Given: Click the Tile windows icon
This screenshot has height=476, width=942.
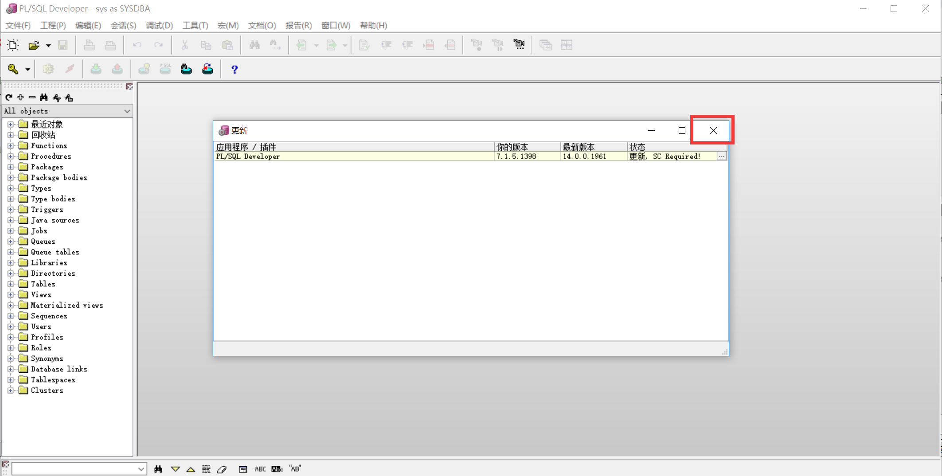Looking at the screenshot, I should pyautogui.click(x=567, y=45).
